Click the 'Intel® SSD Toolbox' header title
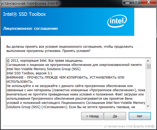This screenshot has width=157, height=130. [x=25, y=14]
